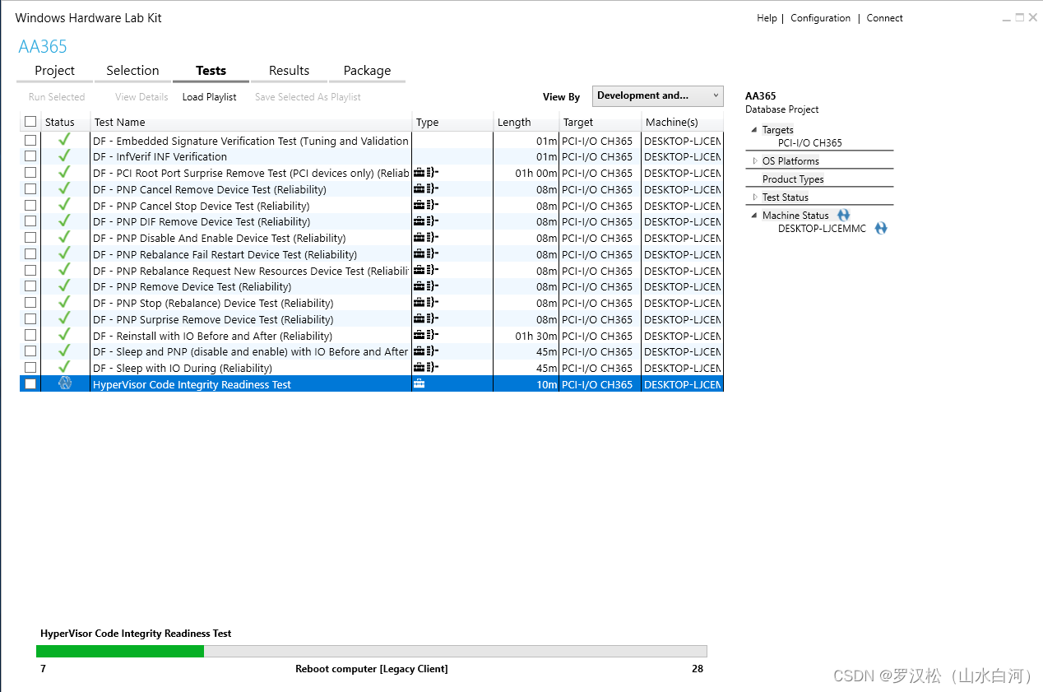The height and width of the screenshot is (692, 1043).
Task: Check the box for Embedded Signature Verification Test
Action: tap(30, 141)
